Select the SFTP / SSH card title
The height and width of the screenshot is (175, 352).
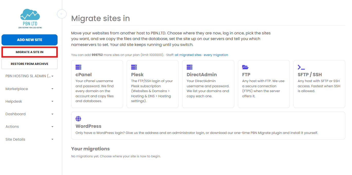[310, 75]
